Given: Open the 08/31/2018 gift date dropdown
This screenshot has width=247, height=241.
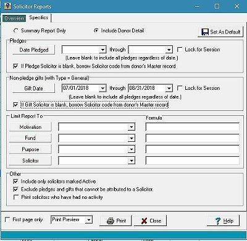Looking at the screenshot, I should [x=169, y=88].
